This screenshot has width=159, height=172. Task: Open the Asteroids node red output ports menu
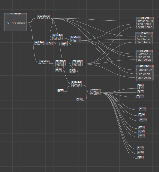(26, 14)
